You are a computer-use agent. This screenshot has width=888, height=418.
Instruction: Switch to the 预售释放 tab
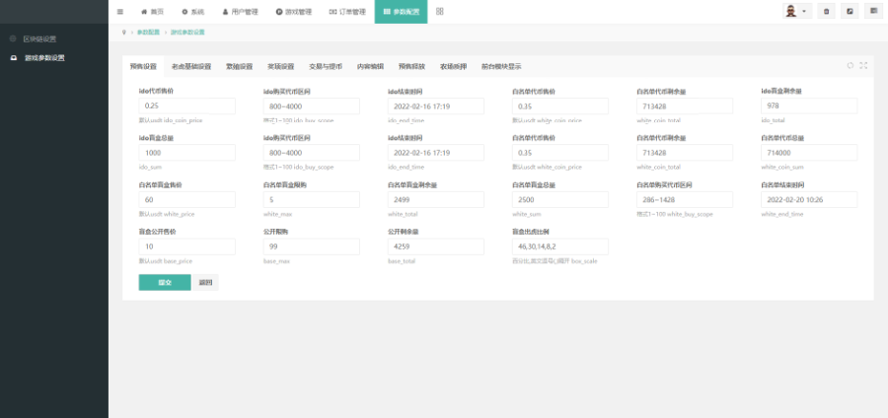411,66
